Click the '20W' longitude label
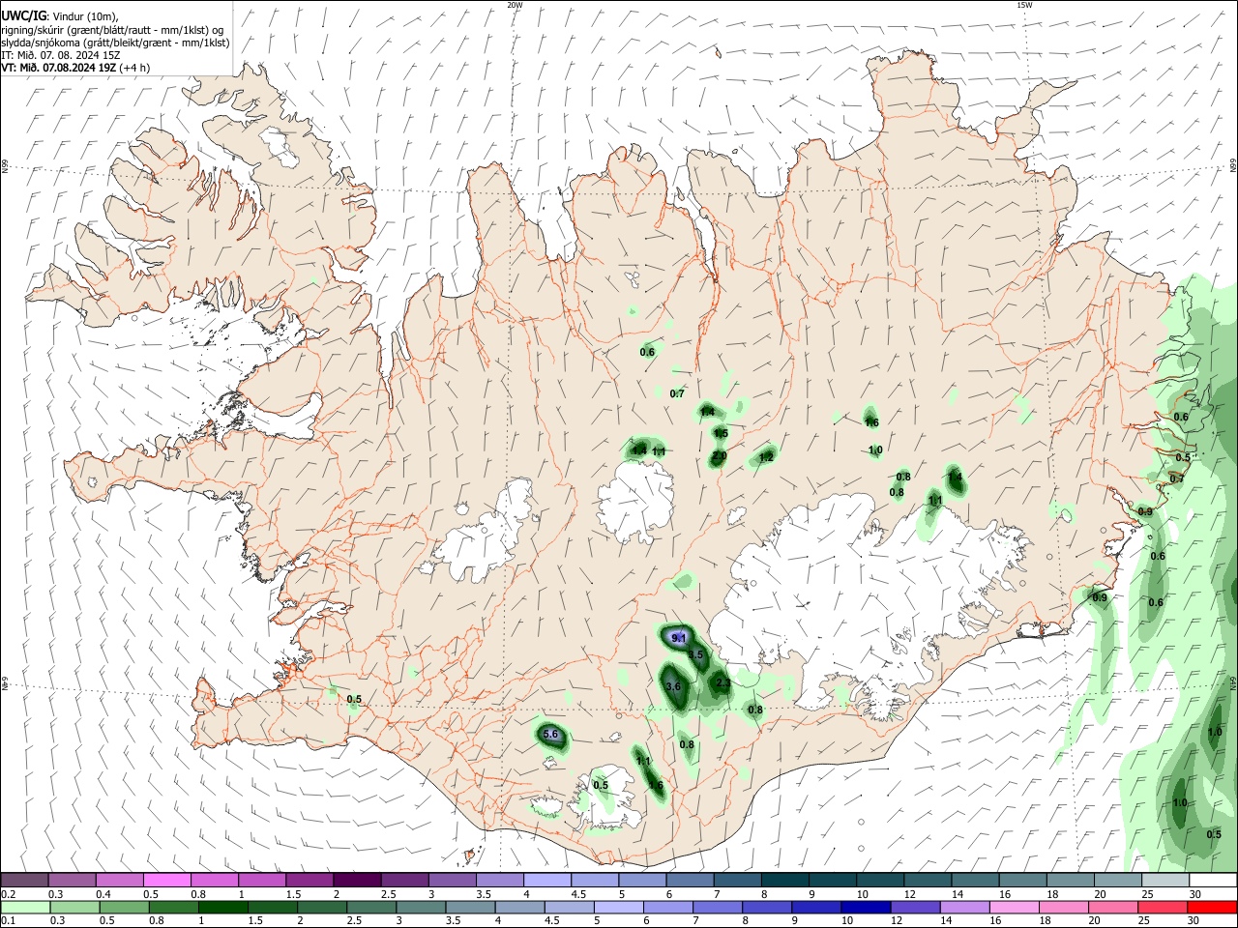The width and height of the screenshot is (1238, 928). [x=515, y=5]
